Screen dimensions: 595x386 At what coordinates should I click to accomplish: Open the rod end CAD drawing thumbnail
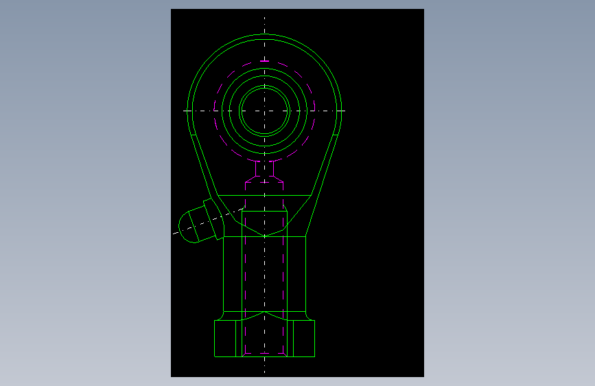point(297,193)
